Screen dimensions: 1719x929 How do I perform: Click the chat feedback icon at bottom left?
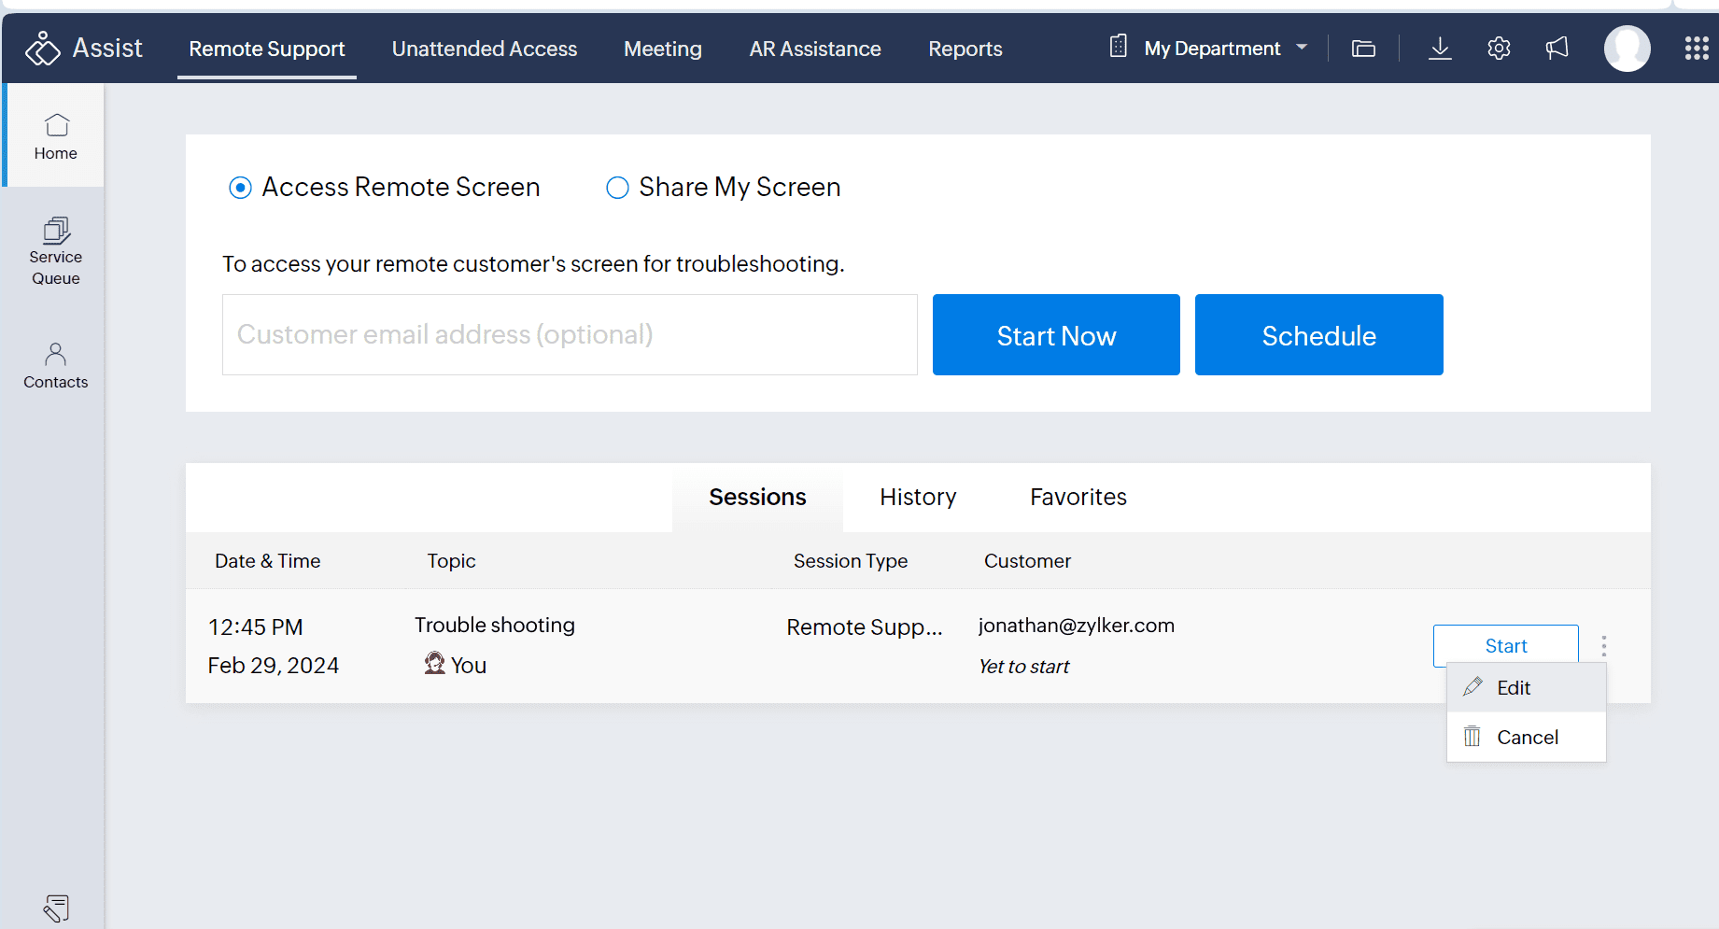[56, 908]
